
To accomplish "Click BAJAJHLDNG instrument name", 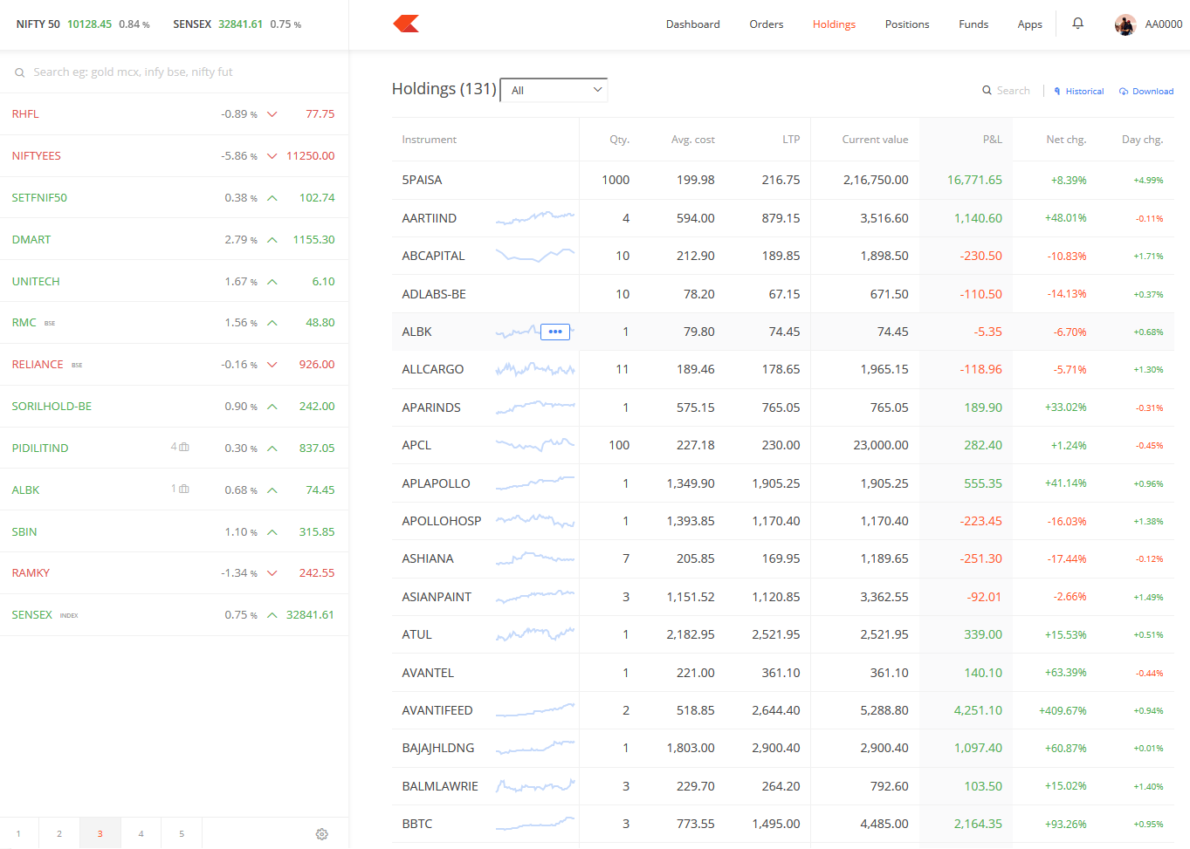I will tap(438, 748).
